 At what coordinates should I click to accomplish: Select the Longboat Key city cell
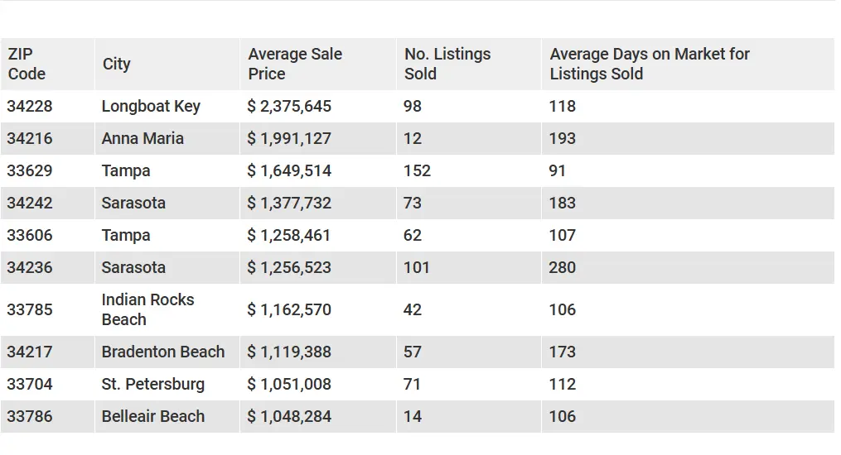point(167,106)
